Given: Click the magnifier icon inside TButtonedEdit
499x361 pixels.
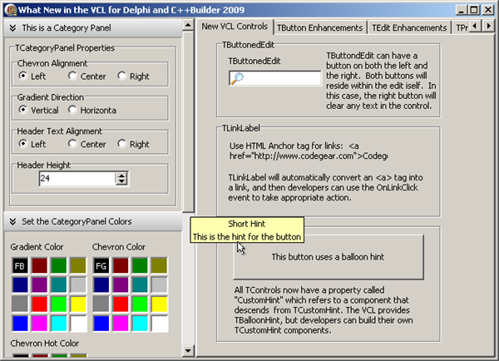Looking at the screenshot, I should coord(237,78).
